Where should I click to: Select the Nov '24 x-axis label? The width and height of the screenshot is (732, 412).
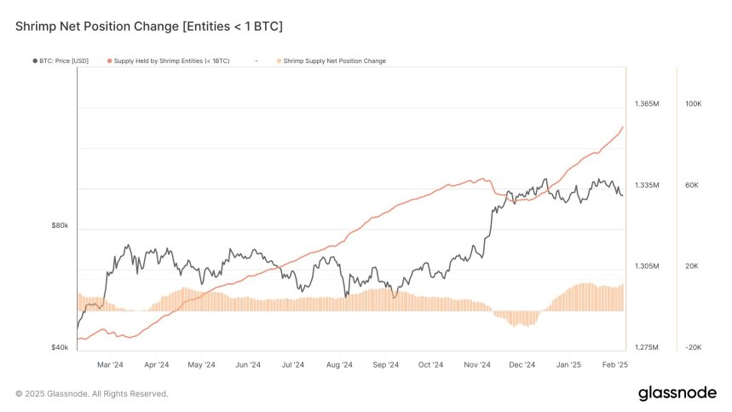477,364
